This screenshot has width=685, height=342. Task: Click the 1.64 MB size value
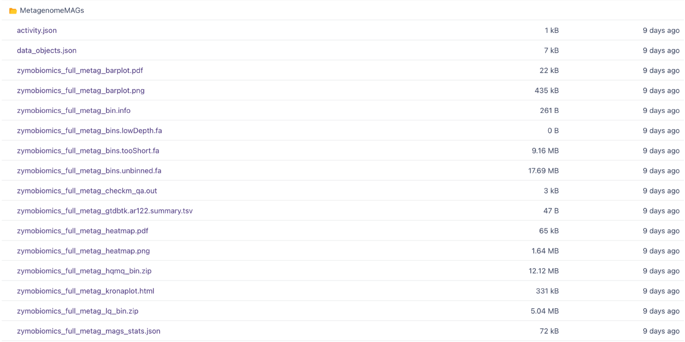pyautogui.click(x=545, y=251)
